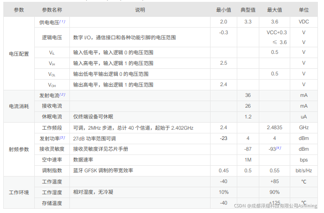The width and height of the screenshot is (324, 213).
Task: Select the 输出高电平，输出逻辑 1 description
Action: (113, 85)
